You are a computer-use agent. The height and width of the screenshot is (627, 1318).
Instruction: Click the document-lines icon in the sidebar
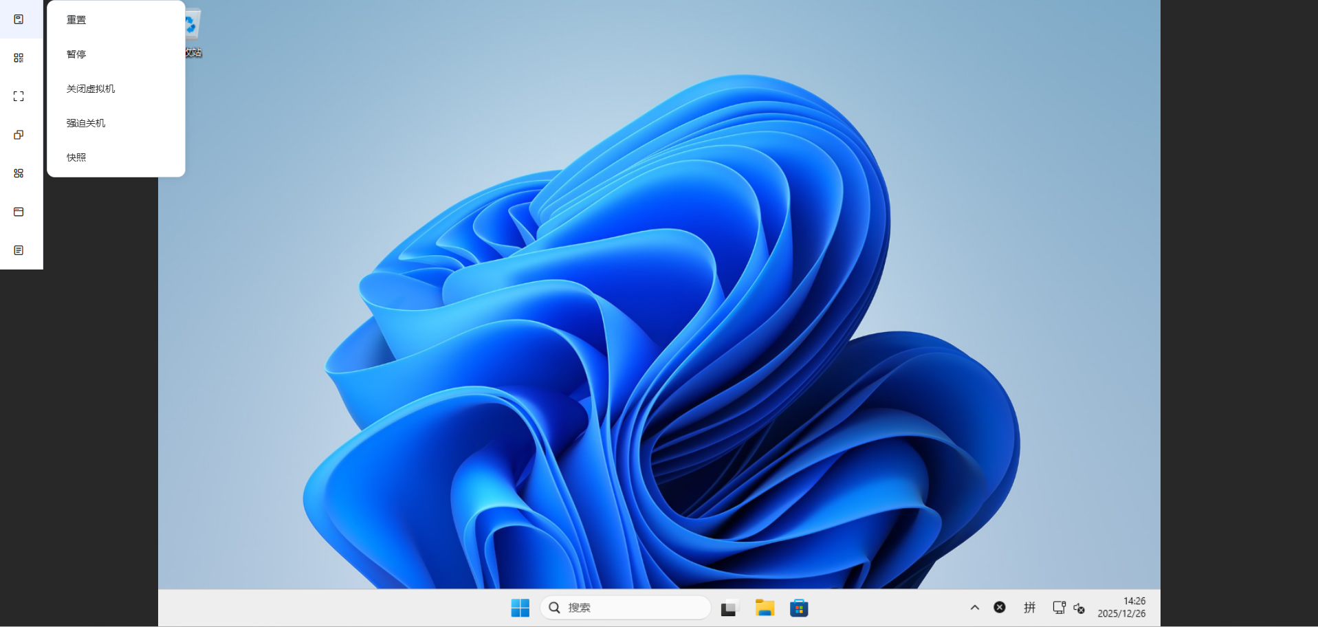click(19, 250)
